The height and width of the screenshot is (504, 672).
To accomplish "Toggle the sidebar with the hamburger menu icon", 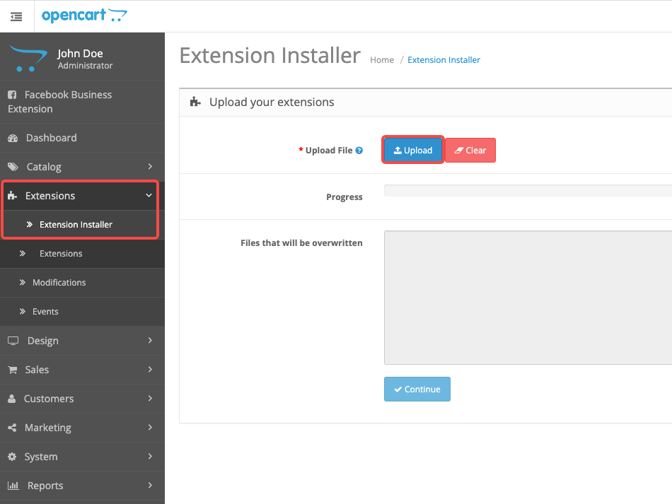I will pos(16,17).
